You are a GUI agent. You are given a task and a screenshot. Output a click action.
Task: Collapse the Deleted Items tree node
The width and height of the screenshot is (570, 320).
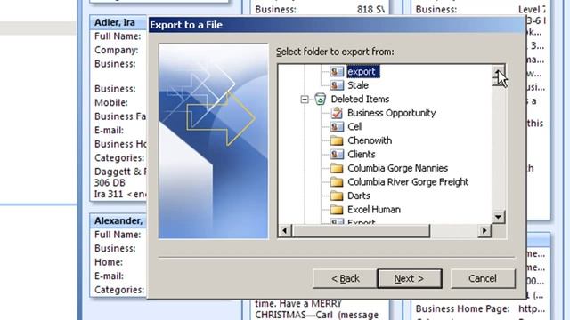click(x=305, y=99)
